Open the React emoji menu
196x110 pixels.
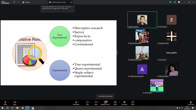(96, 103)
